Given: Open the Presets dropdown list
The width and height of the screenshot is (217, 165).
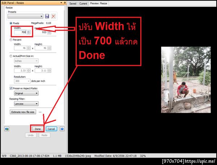Looking at the screenshot, I should (25, 16).
